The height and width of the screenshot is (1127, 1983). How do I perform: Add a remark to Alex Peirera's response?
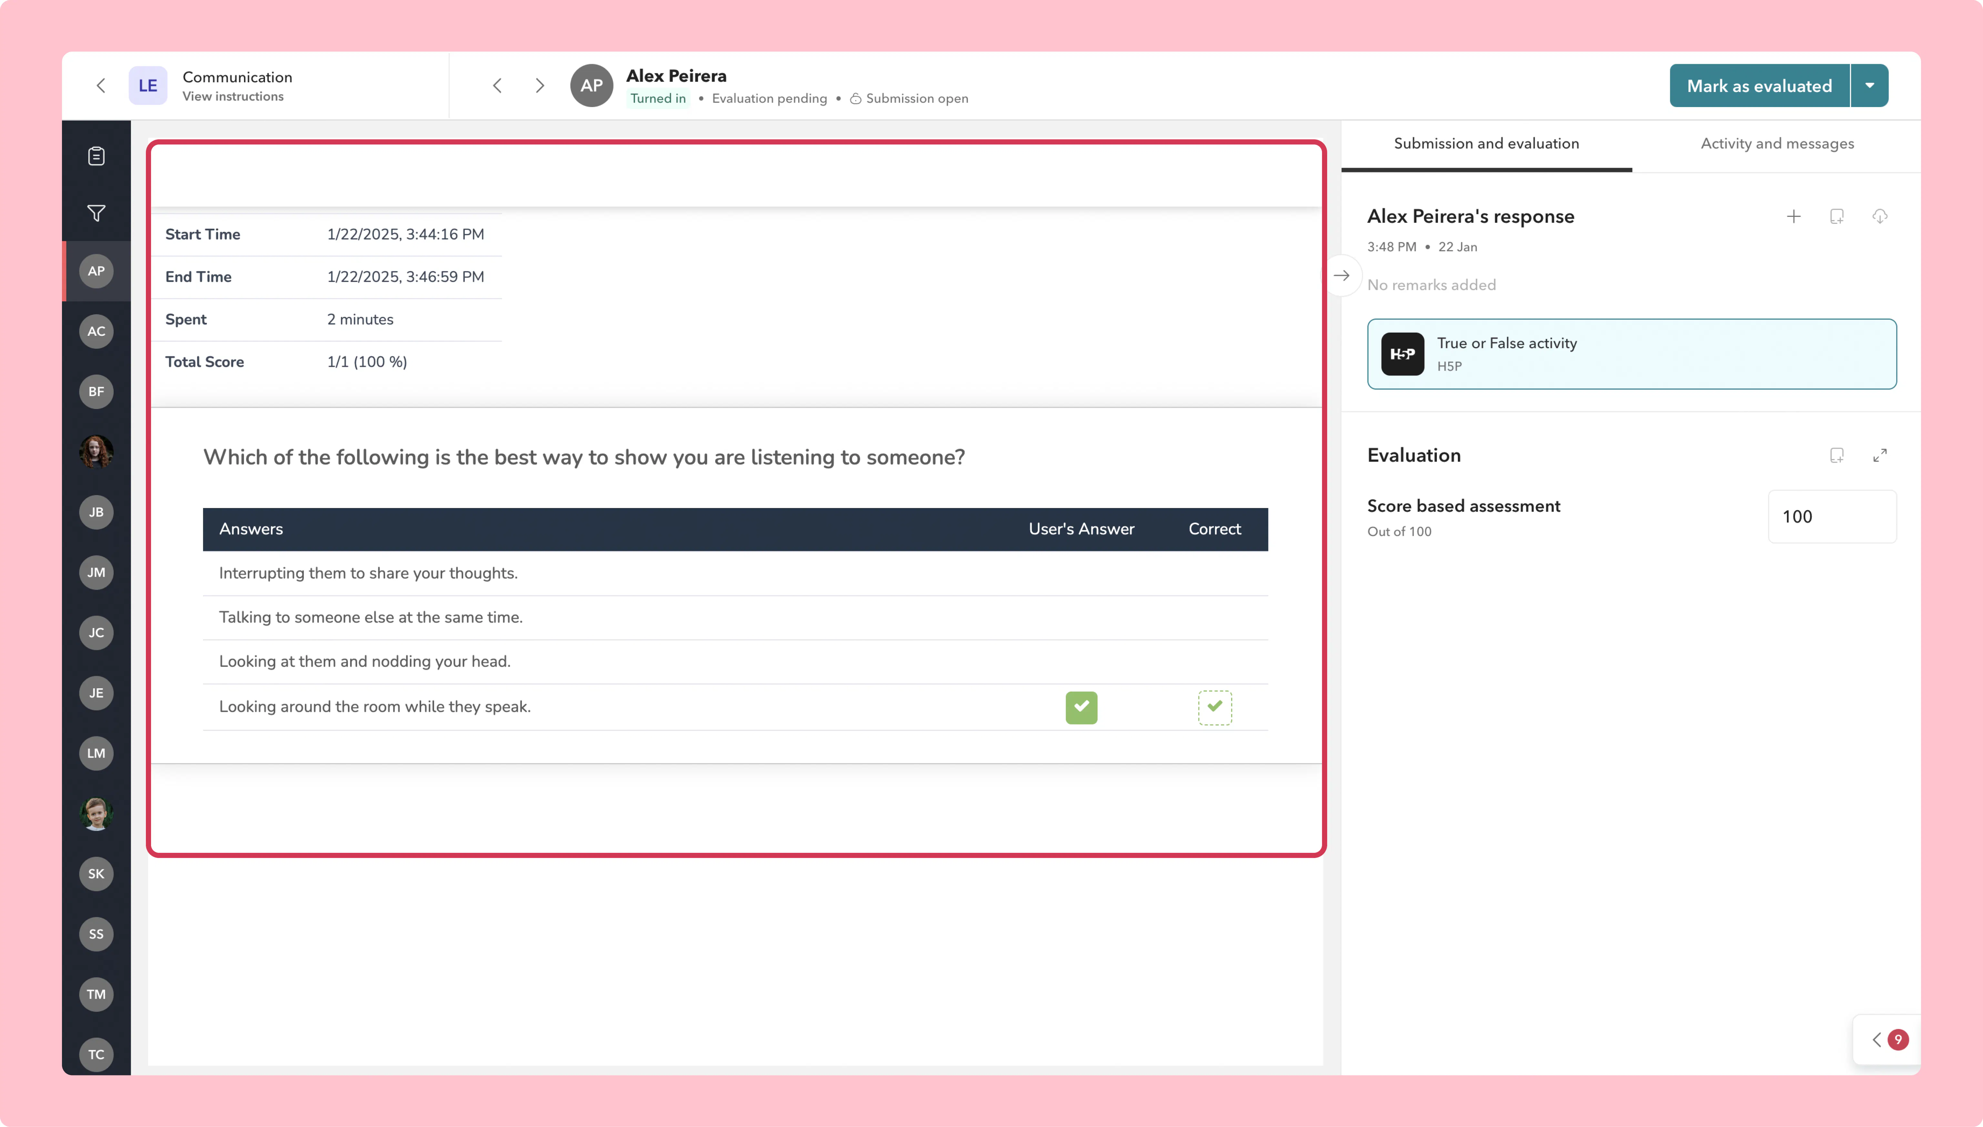click(1837, 217)
